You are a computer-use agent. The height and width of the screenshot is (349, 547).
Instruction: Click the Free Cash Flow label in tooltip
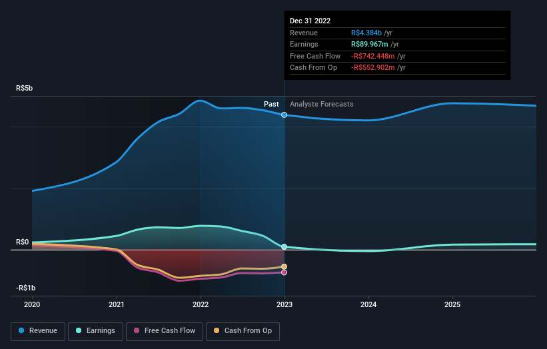(315, 56)
